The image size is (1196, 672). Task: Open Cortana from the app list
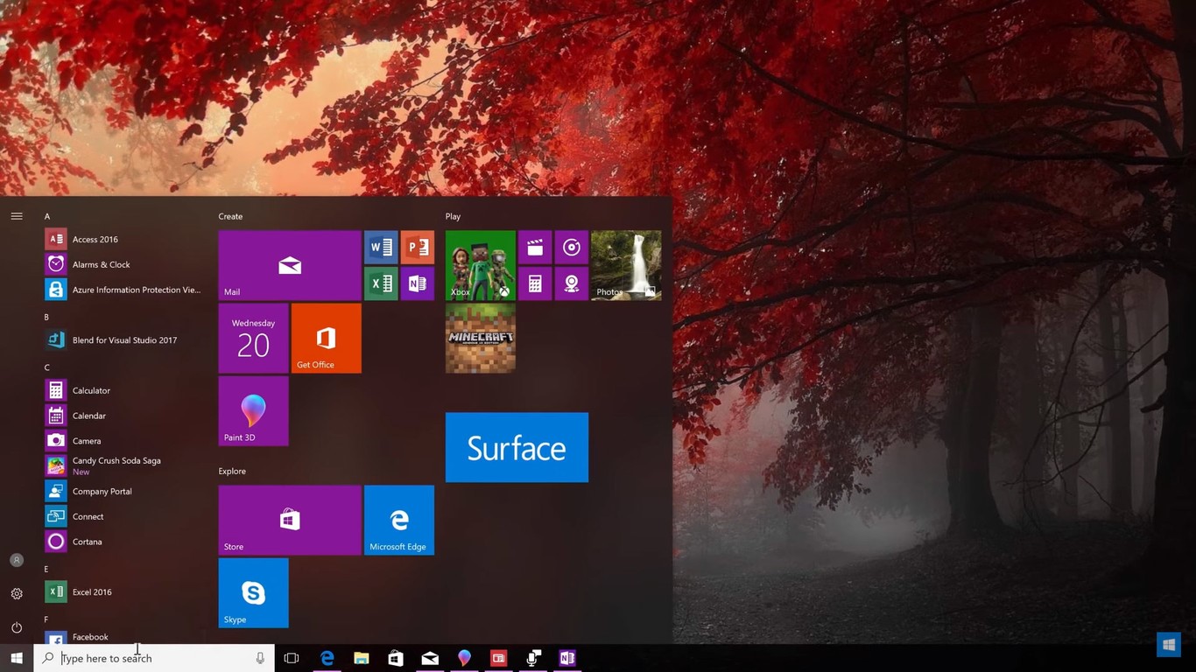pos(123,542)
